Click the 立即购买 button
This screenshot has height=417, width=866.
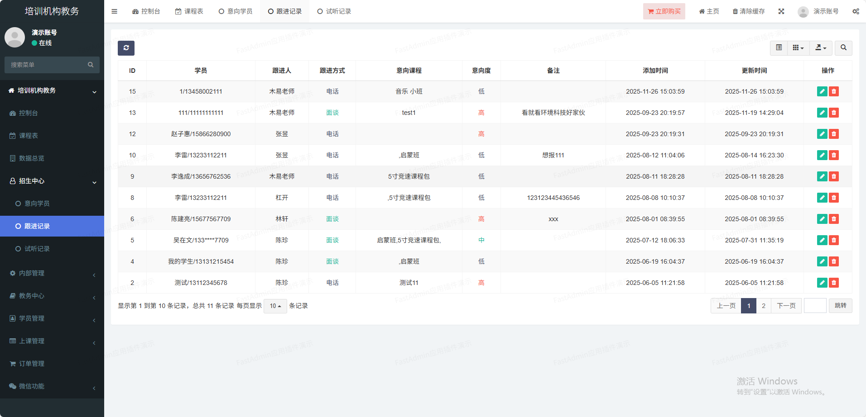pyautogui.click(x=664, y=11)
